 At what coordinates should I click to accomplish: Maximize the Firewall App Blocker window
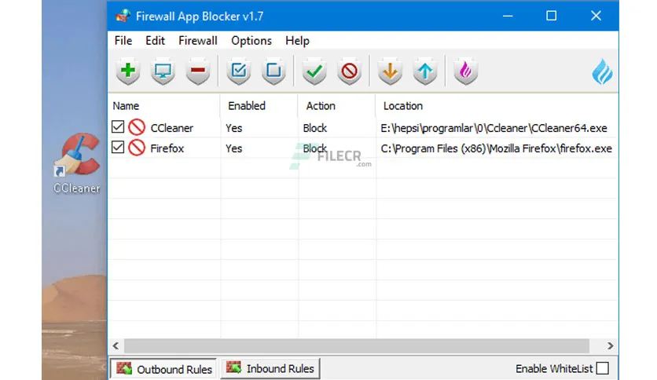[x=552, y=16]
